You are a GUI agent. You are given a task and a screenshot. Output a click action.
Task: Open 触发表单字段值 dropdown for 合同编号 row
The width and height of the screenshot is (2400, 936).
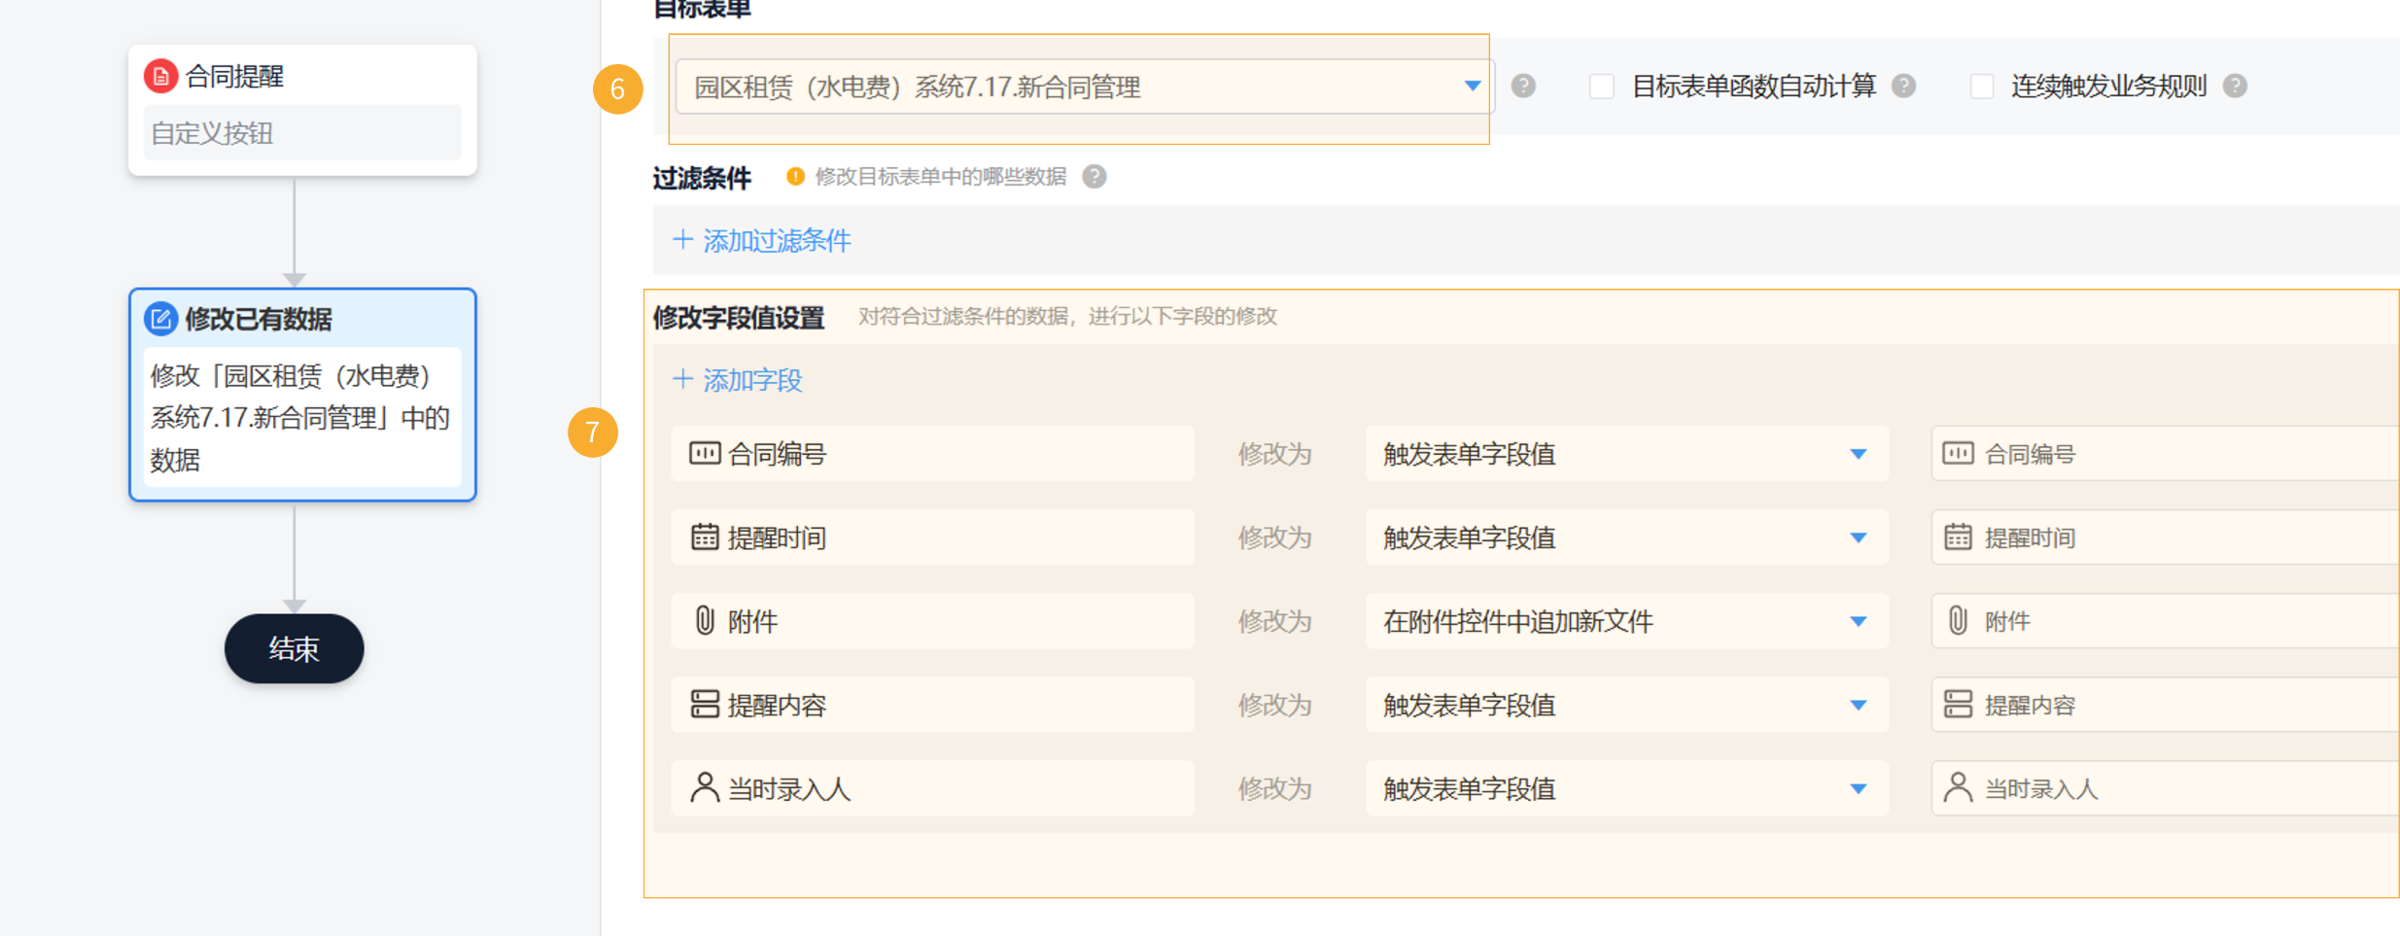click(1626, 454)
